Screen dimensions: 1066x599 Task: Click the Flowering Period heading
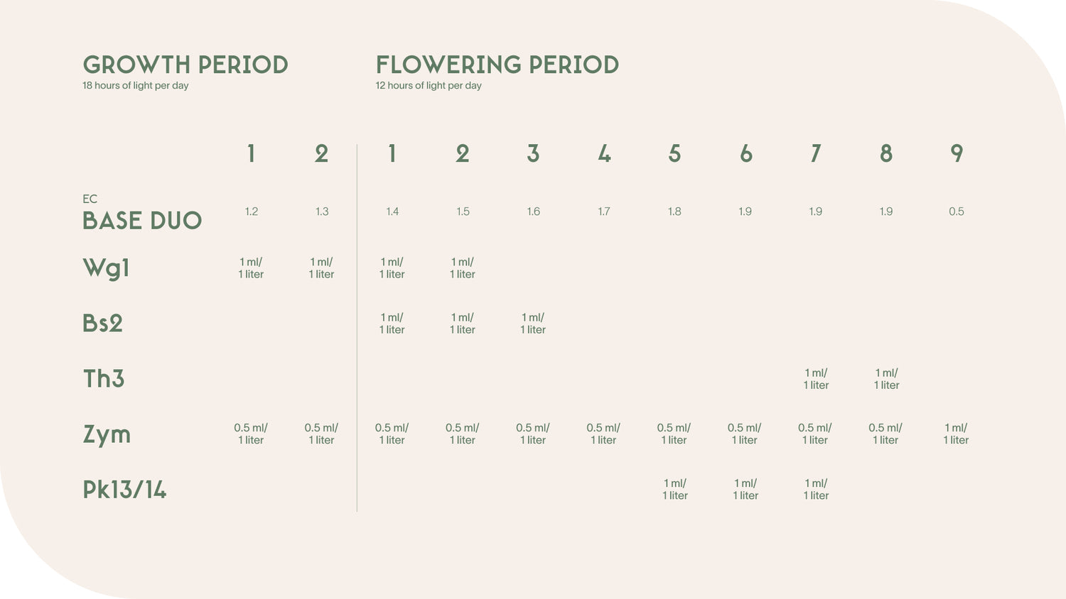click(497, 65)
